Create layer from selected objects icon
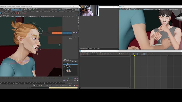Viewport: 182px width, 102px height. [77, 62]
